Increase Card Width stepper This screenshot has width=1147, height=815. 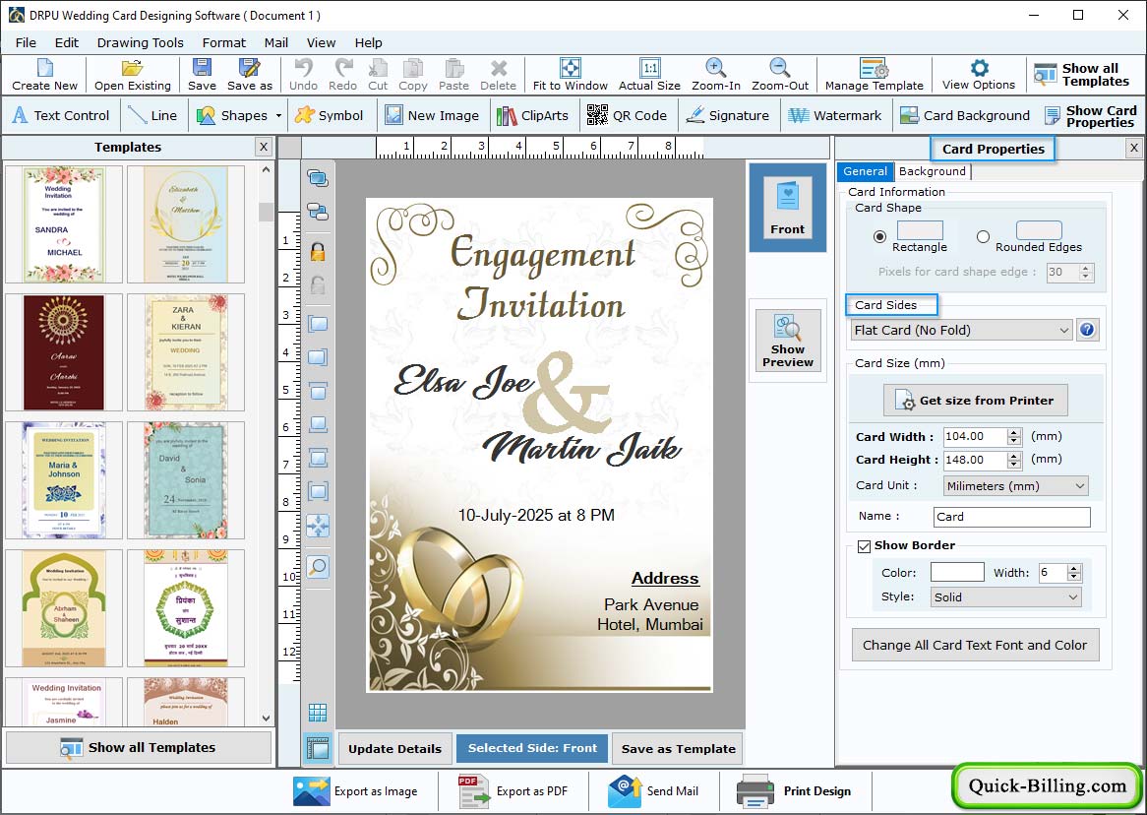(1014, 433)
